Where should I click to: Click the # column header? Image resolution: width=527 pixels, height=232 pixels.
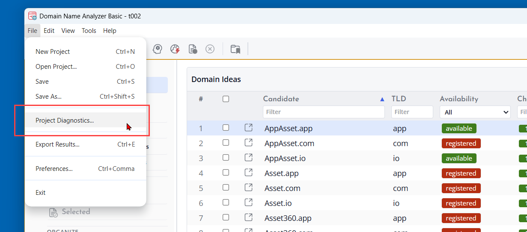coord(201,99)
